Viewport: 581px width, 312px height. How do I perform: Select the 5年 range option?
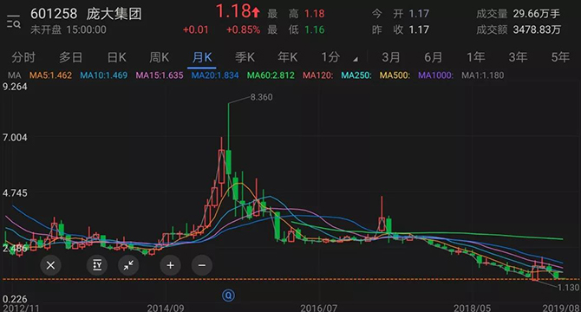[560, 57]
